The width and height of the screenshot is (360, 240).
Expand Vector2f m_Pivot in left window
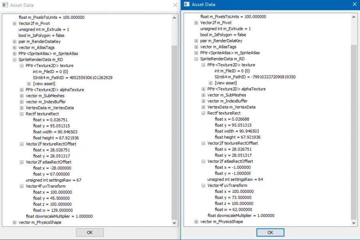click(14, 23)
